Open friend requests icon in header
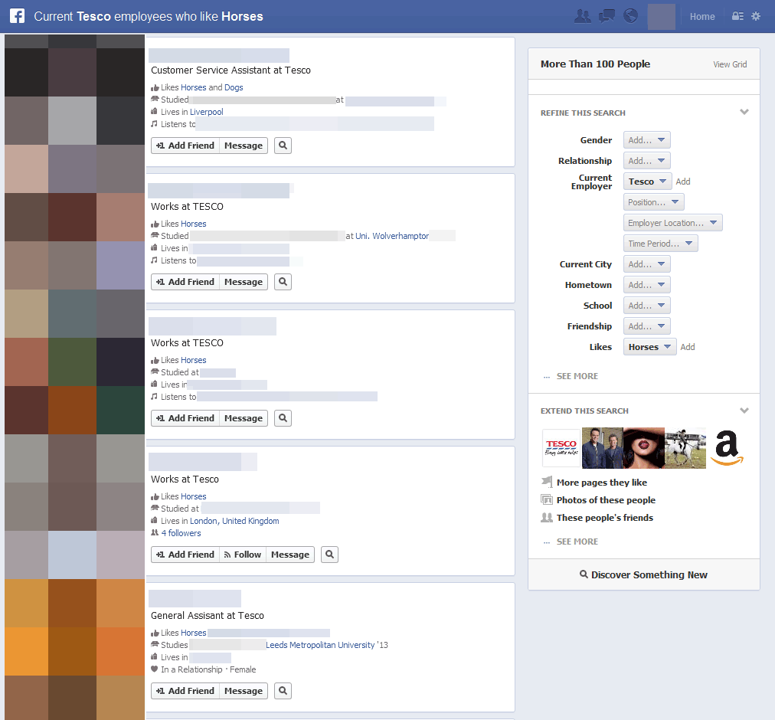The height and width of the screenshot is (720, 775). pyautogui.click(x=583, y=16)
